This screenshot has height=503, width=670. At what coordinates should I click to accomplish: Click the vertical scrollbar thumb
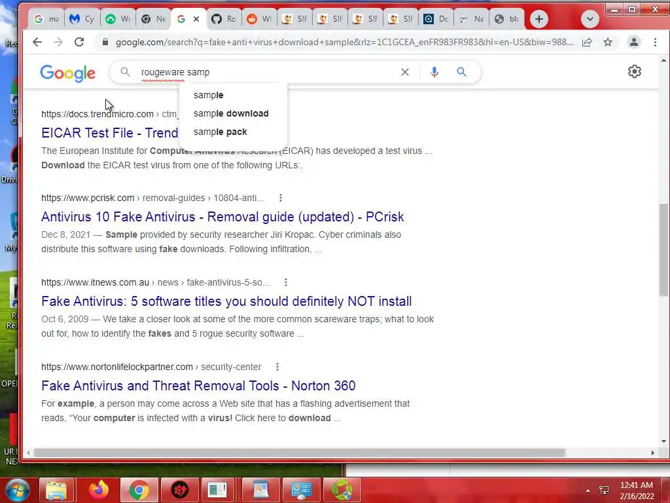click(663, 250)
